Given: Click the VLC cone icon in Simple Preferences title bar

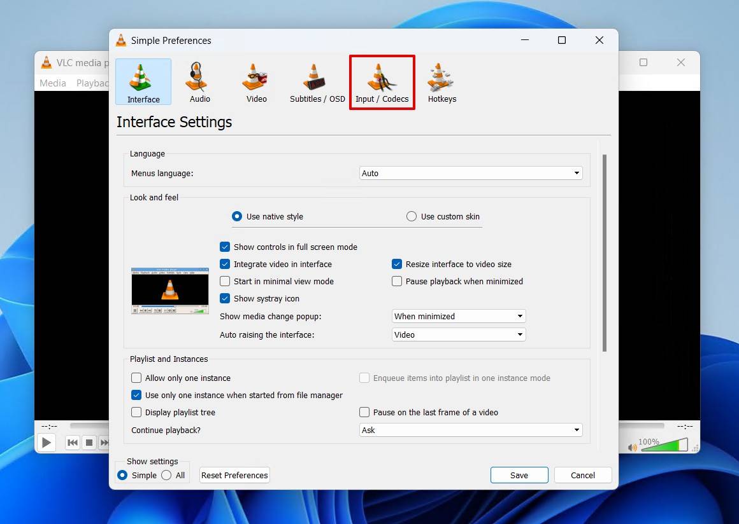Looking at the screenshot, I should click(x=121, y=41).
